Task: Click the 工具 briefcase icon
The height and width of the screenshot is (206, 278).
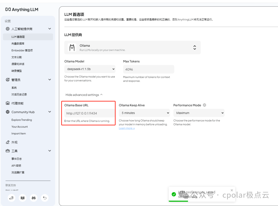Action: (x=8, y=151)
